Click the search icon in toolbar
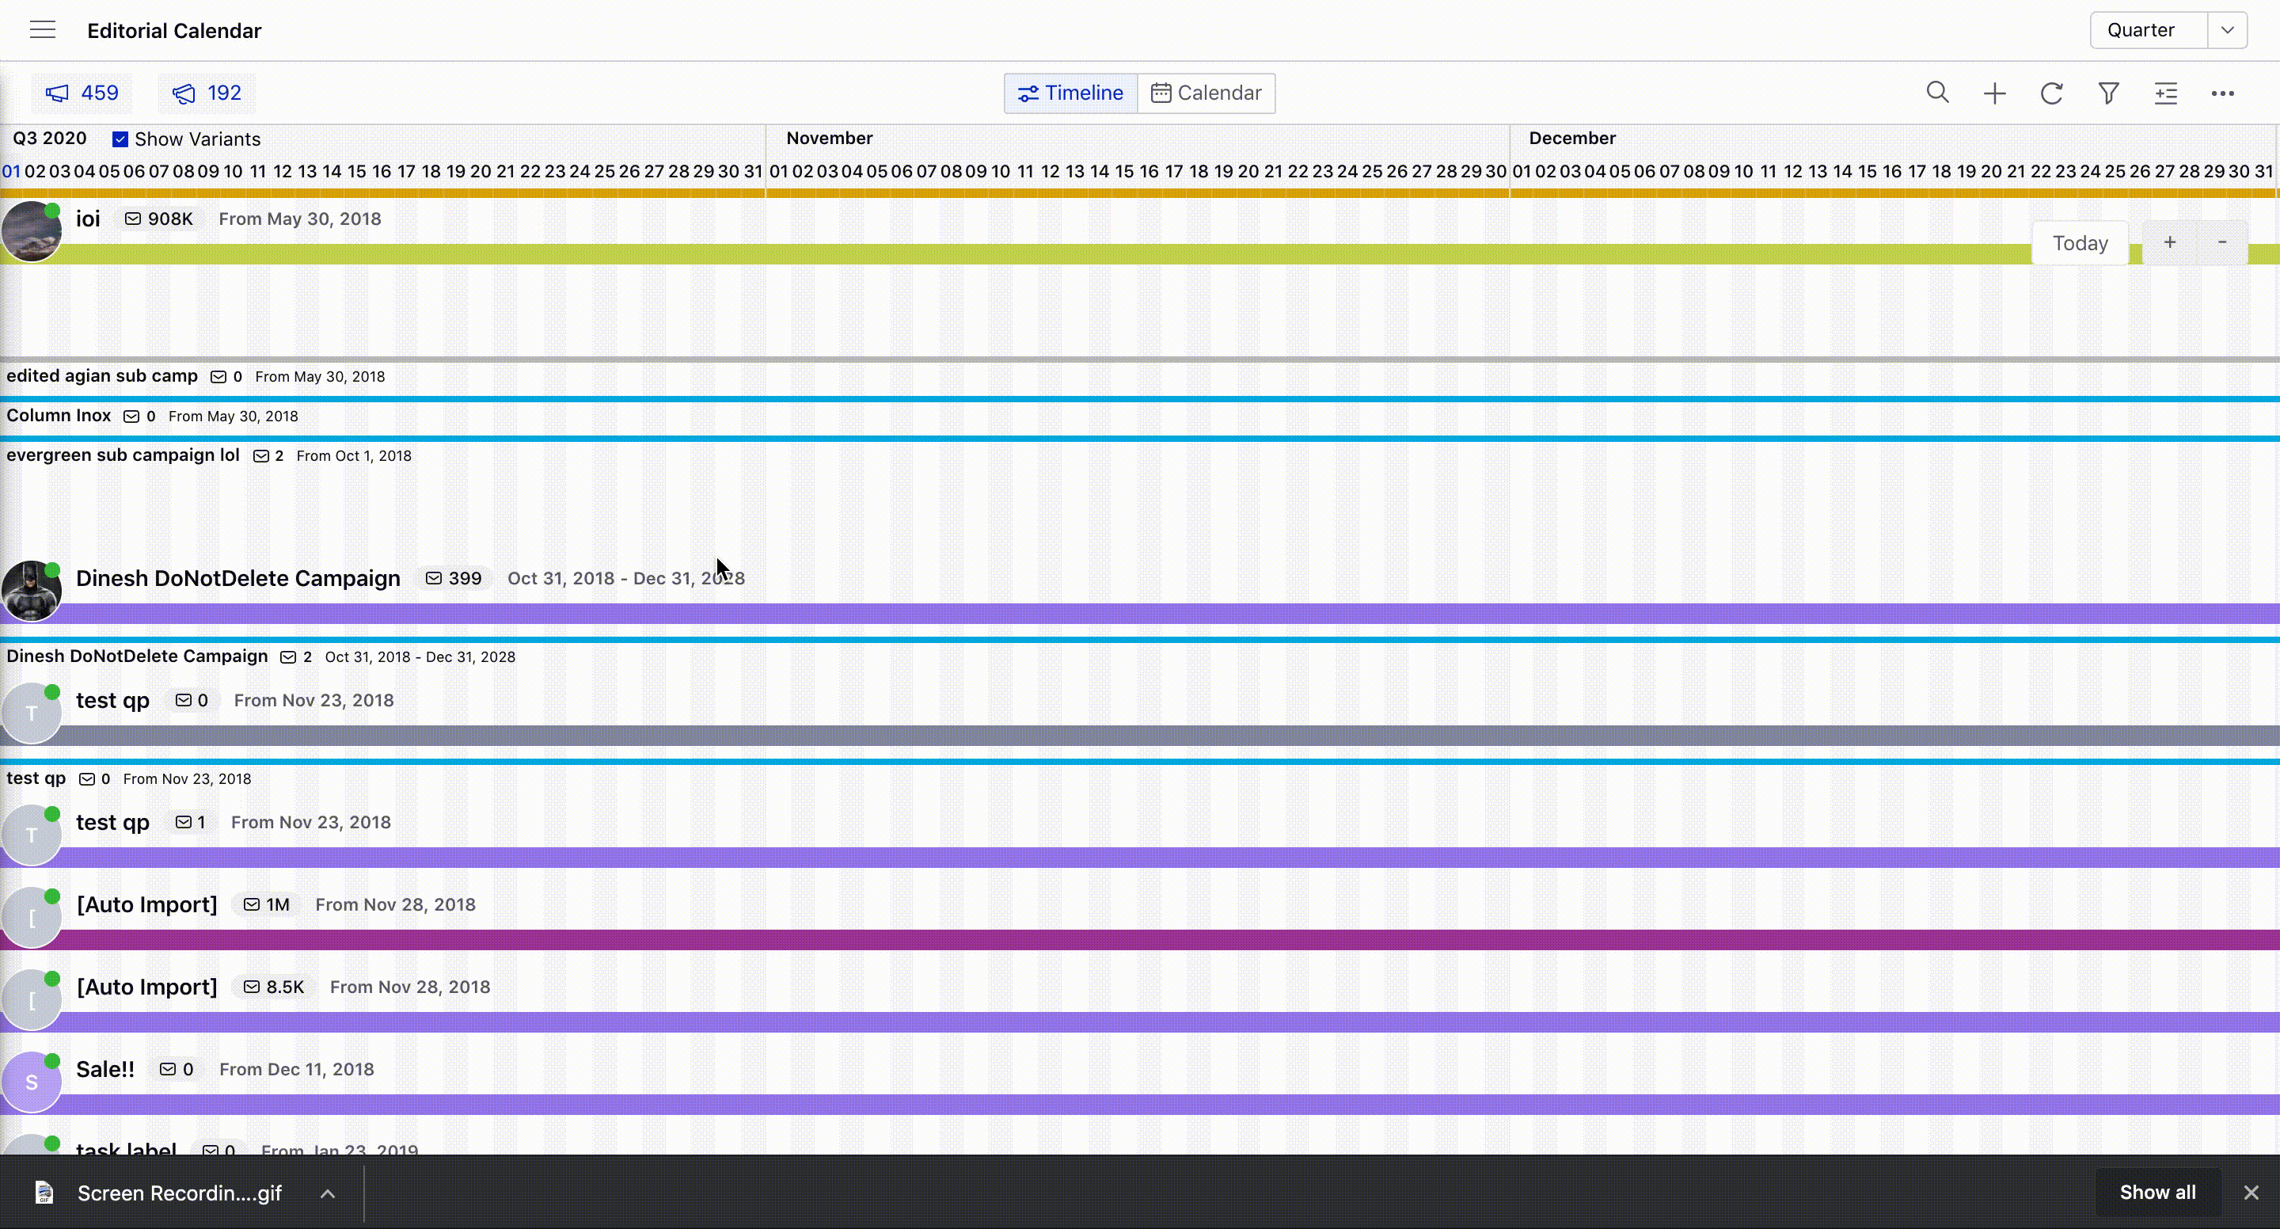Screen dimensions: 2280x1229 (1938, 94)
